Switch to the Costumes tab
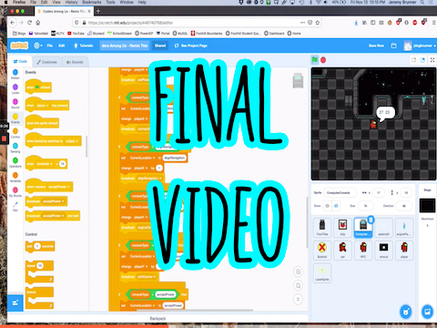This screenshot has width=437, height=328. [x=47, y=62]
